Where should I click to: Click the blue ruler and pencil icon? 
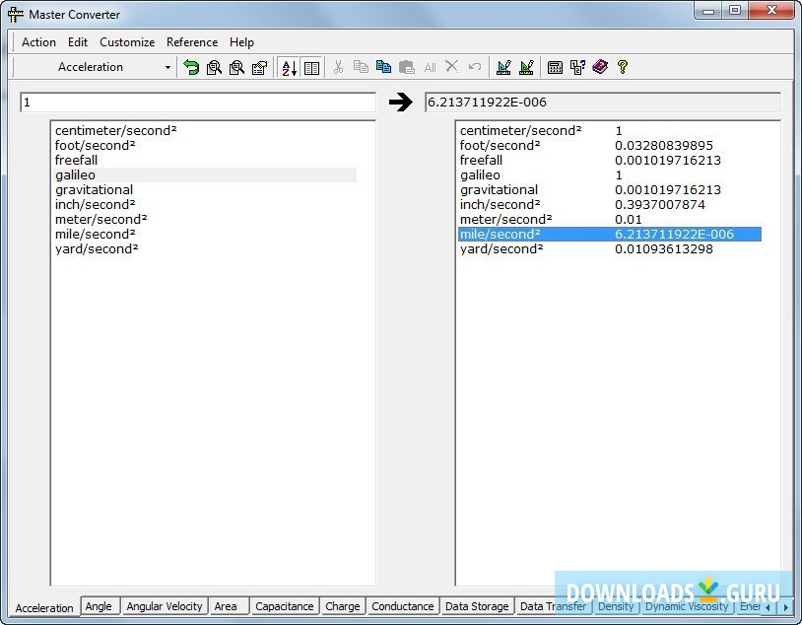503,67
